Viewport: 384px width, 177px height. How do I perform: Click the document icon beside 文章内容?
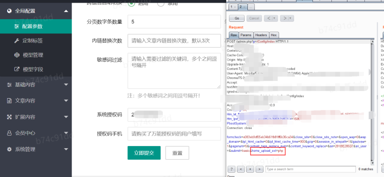pyautogui.click(x=9, y=101)
